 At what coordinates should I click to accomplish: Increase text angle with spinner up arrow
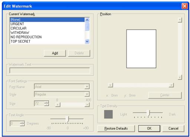[x=22, y=122]
